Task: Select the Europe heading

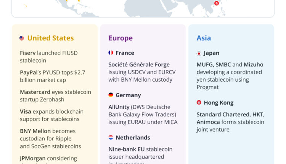Action: (121, 38)
